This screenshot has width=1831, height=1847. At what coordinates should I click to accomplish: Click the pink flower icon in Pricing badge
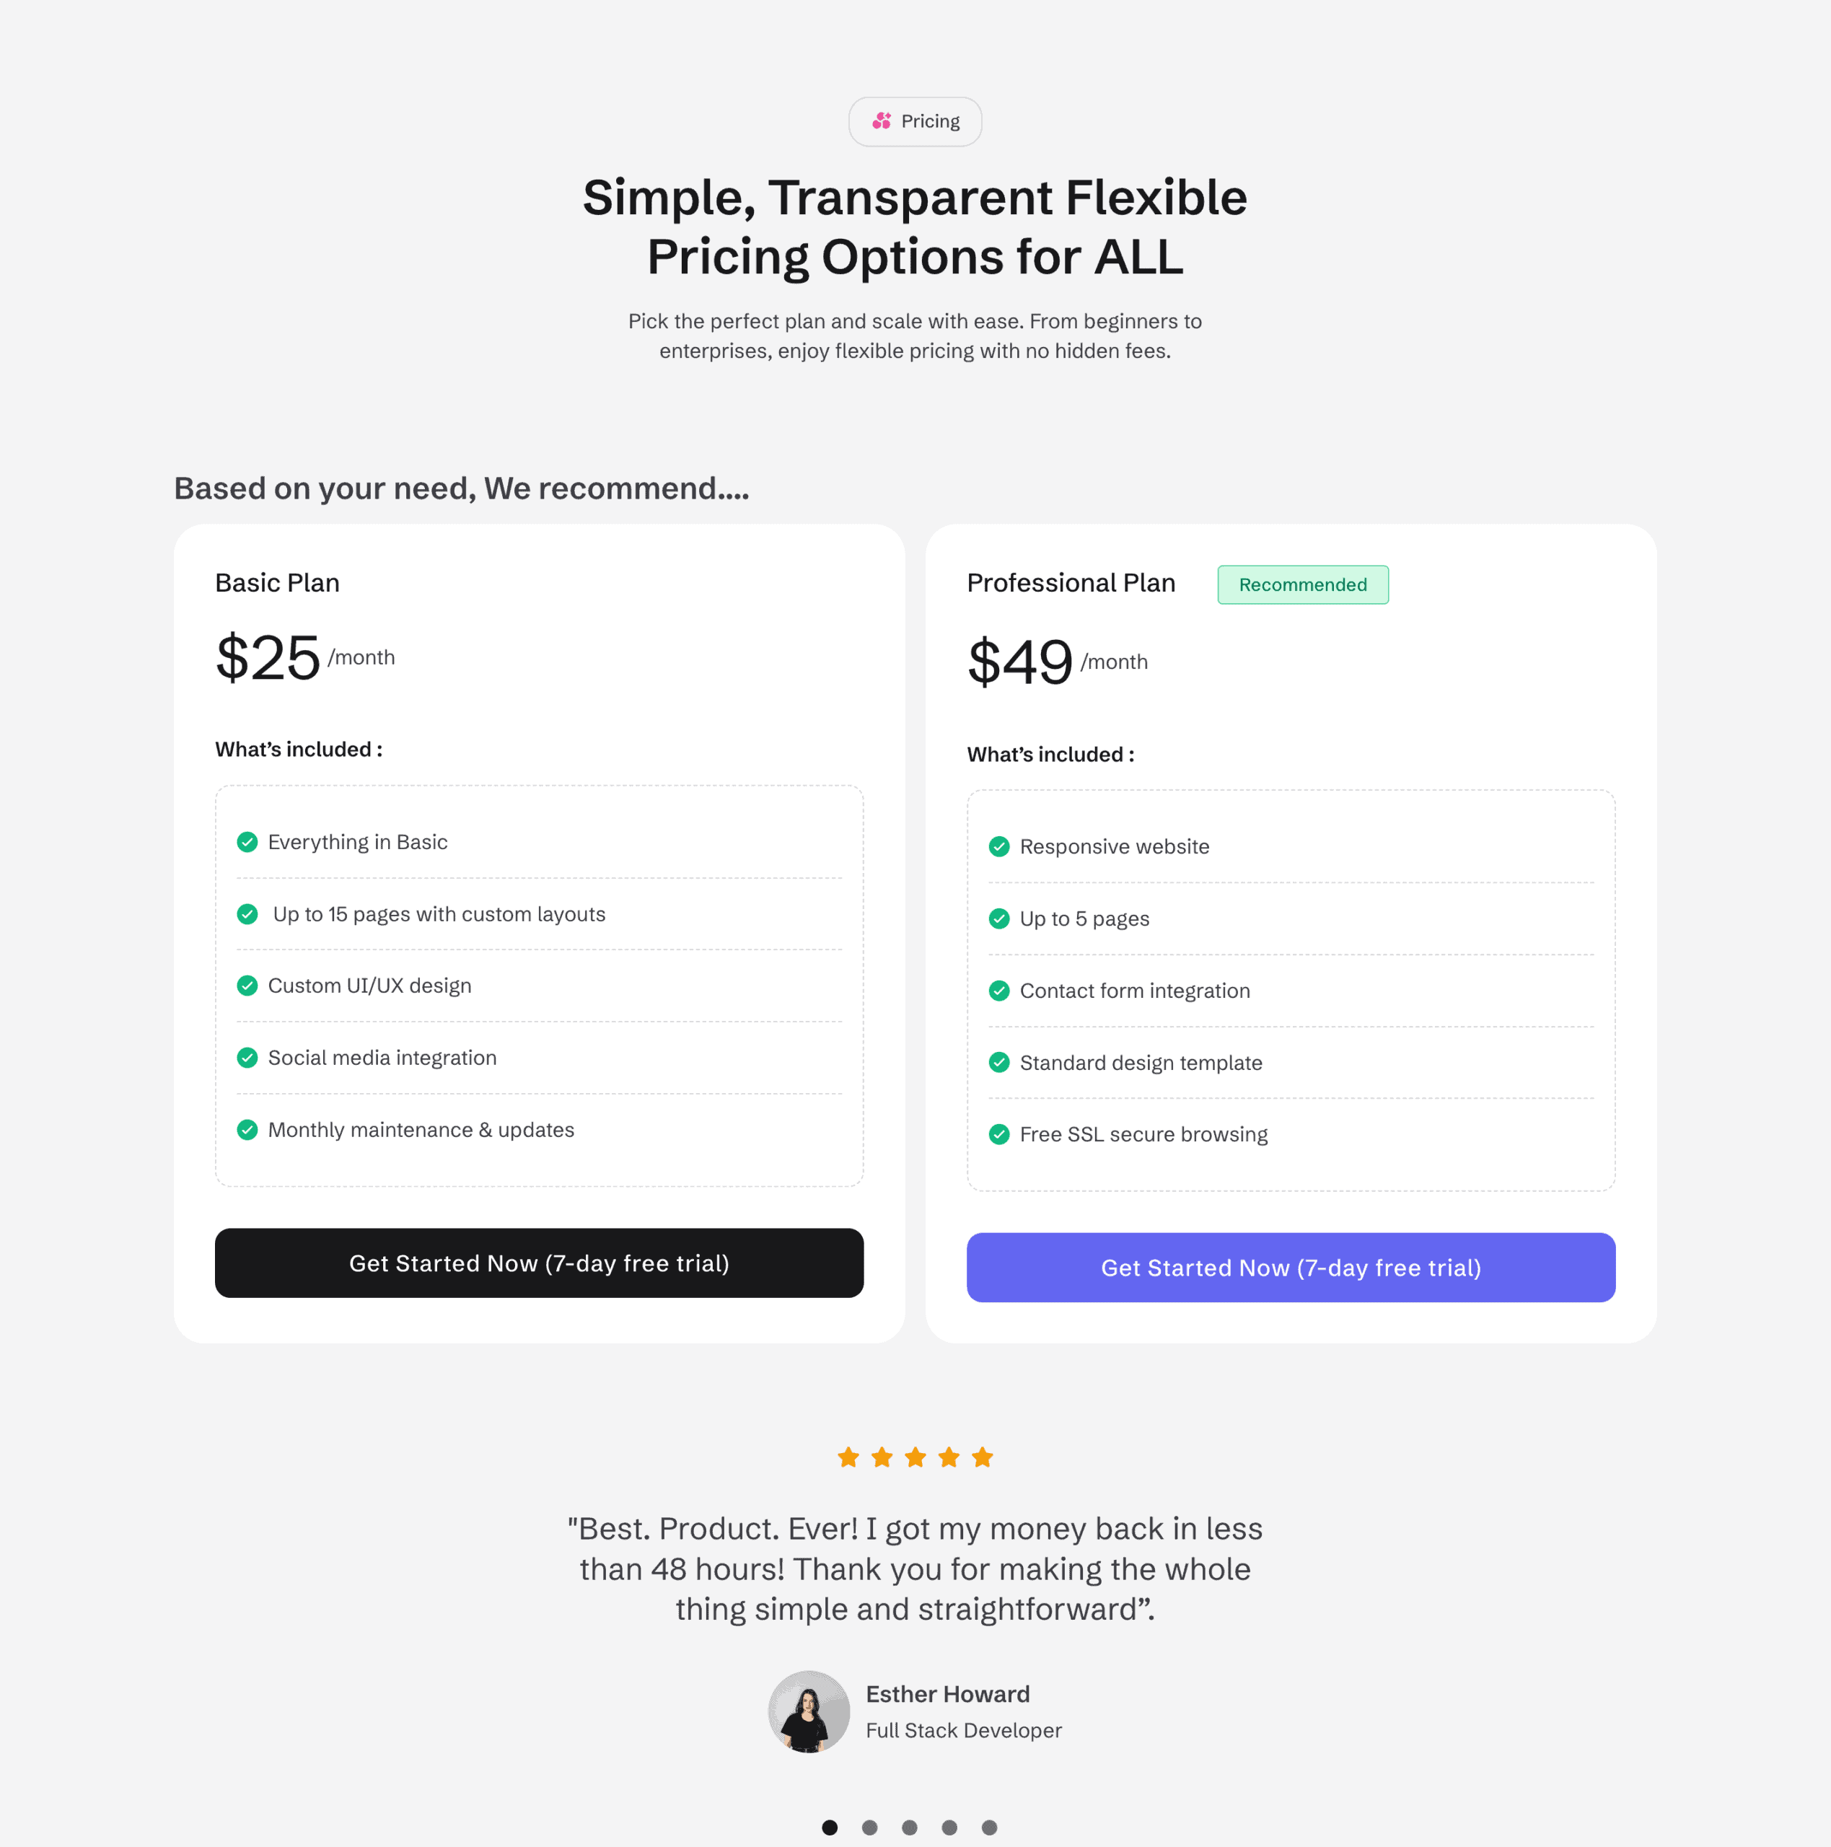click(x=882, y=121)
